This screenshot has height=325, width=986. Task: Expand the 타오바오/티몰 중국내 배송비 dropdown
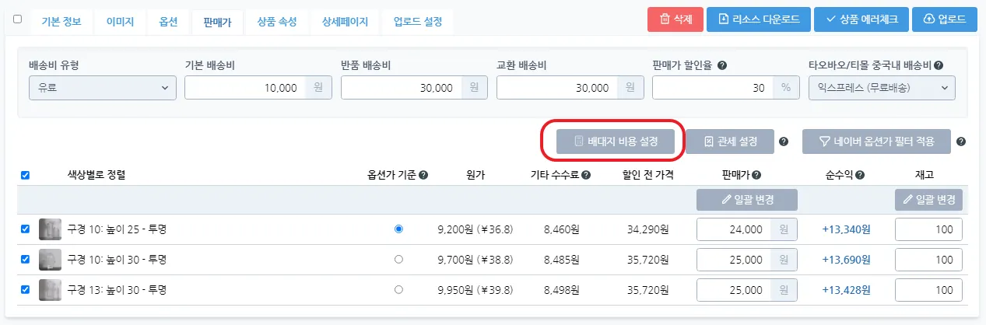coord(882,88)
